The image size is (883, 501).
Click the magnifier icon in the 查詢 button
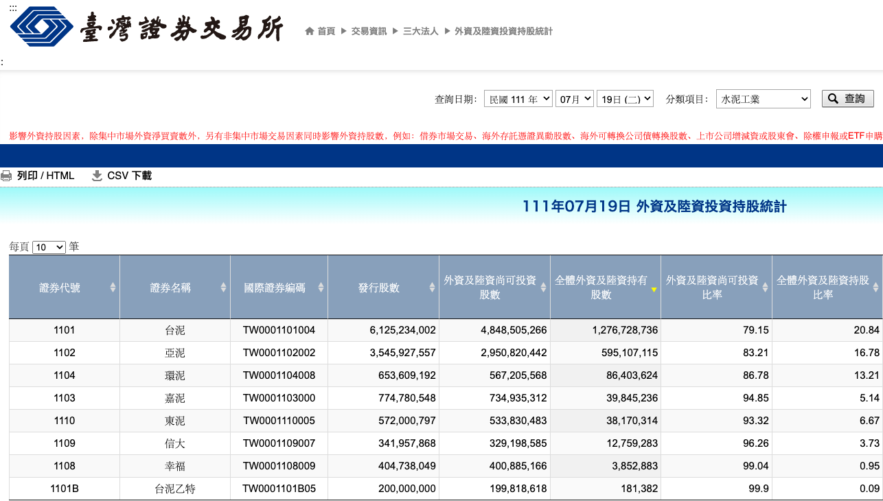point(833,99)
